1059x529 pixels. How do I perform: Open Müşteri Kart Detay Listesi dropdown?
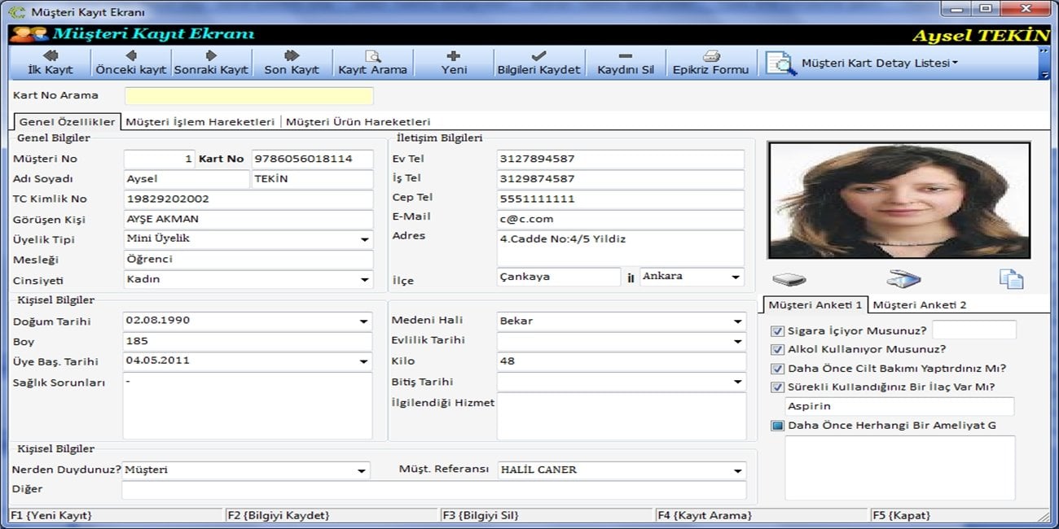(879, 63)
